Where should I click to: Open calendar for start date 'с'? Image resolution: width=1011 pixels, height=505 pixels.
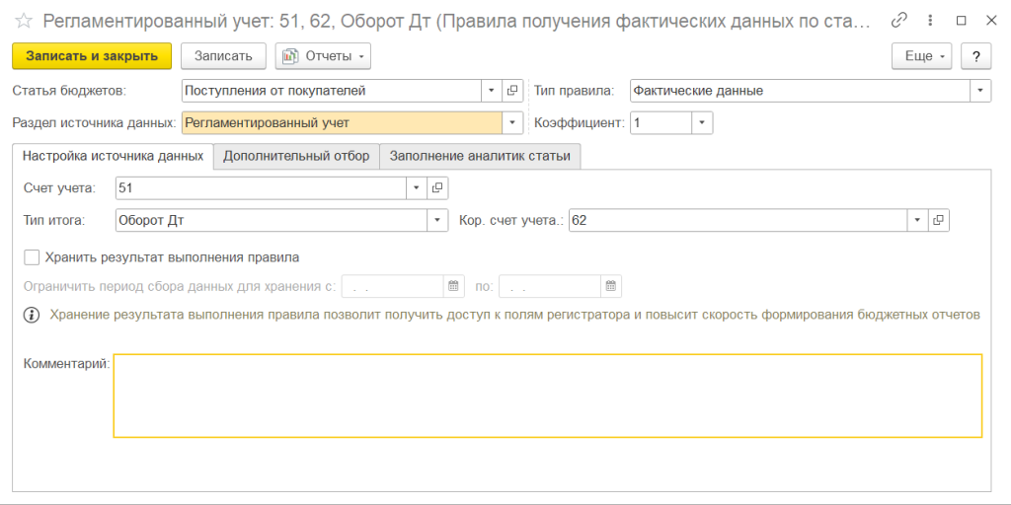453,287
